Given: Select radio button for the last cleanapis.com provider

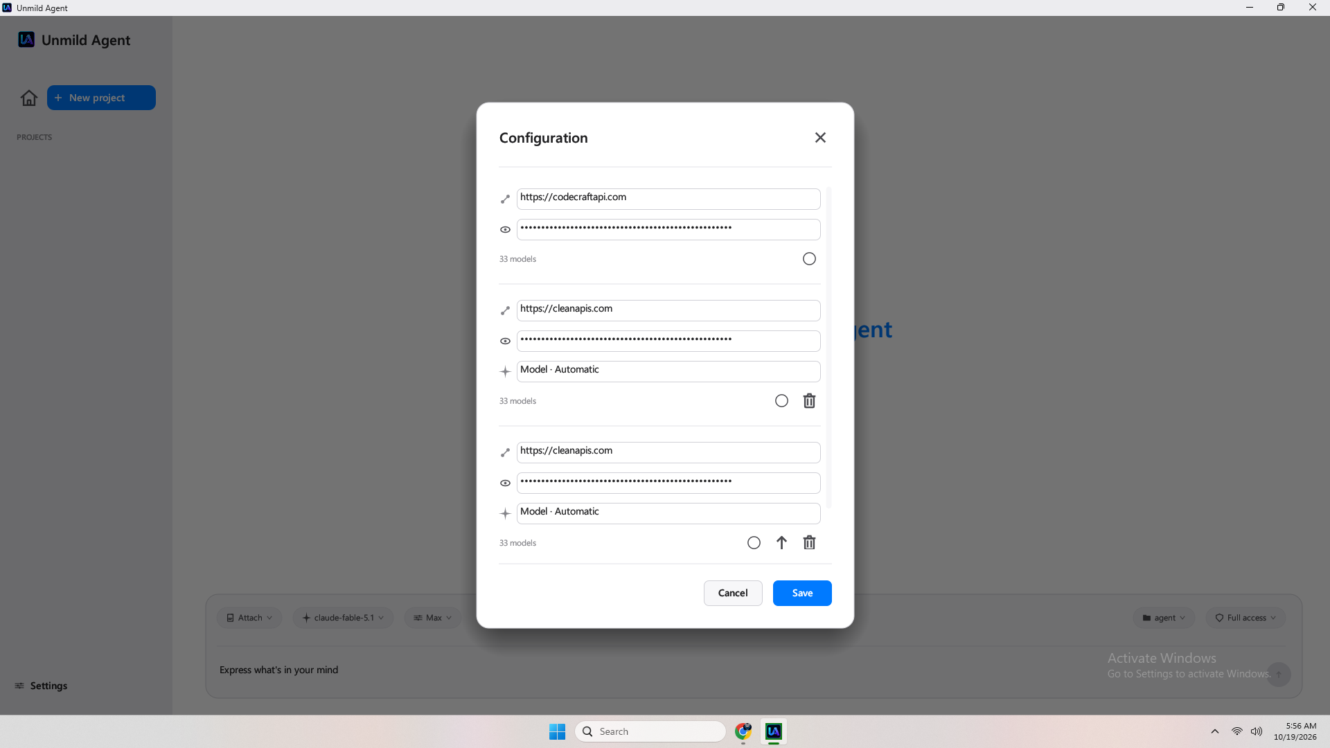Looking at the screenshot, I should tap(754, 543).
